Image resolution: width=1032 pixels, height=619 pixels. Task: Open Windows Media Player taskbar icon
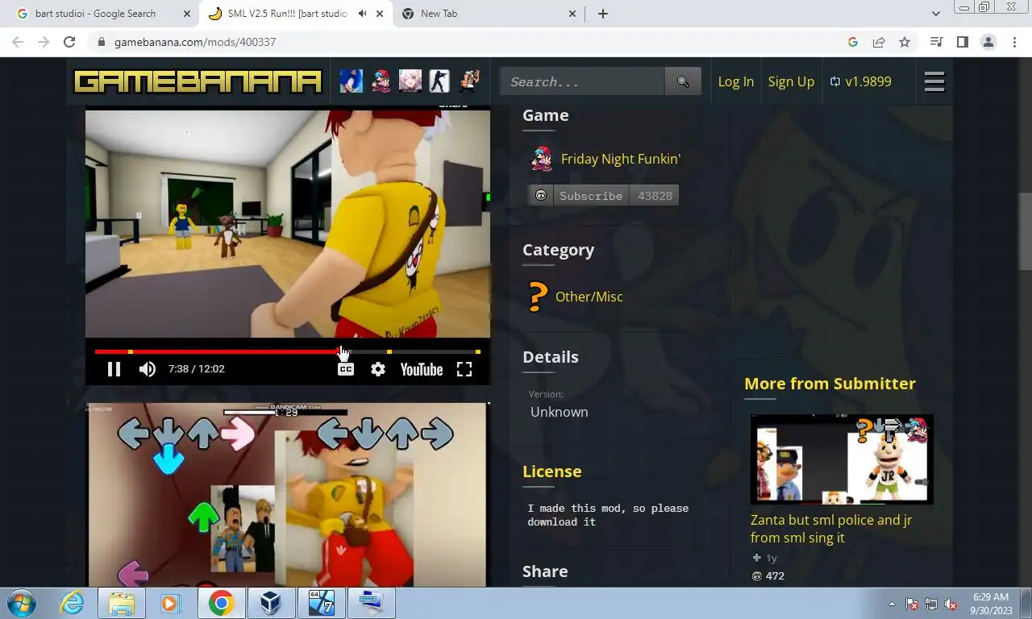coord(170,603)
